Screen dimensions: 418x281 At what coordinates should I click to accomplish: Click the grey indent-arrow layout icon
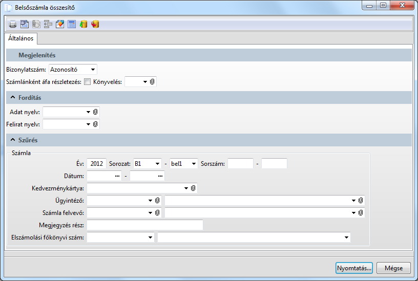pyautogui.click(x=48, y=24)
